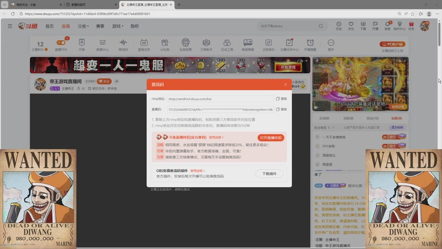Focus the Douyu search box
Screen dimensions: 442x249
pyautogui.click(x=288, y=26)
